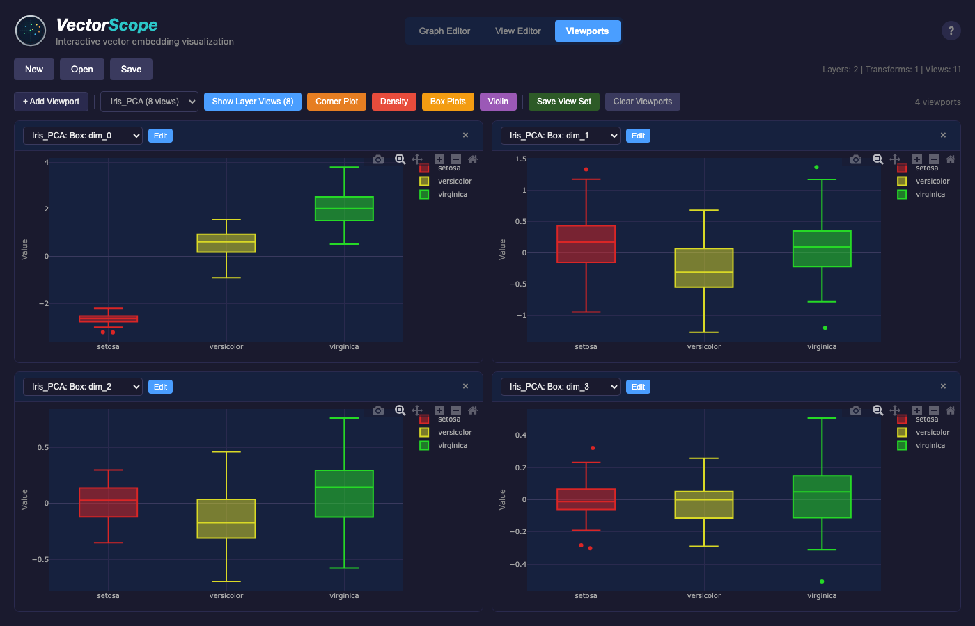Click the VectorScope logo icon
The width and height of the screenshot is (975, 626).
click(x=31, y=31)
